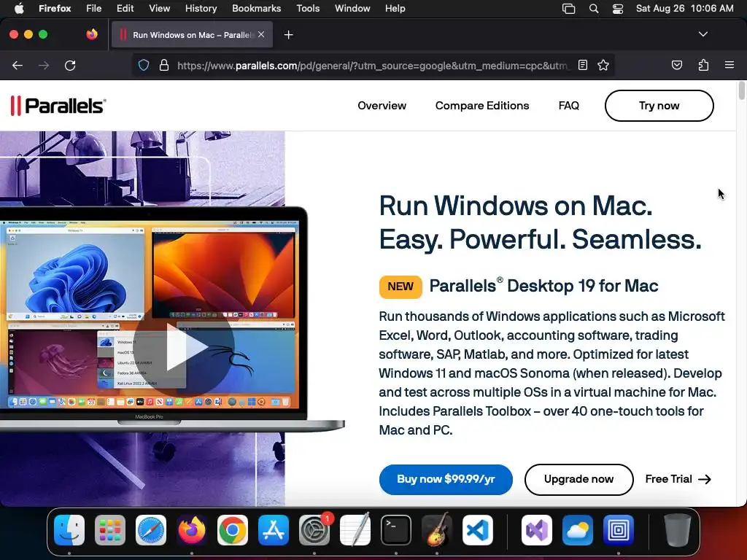
Task: Open the File menu
Action: 94,9
